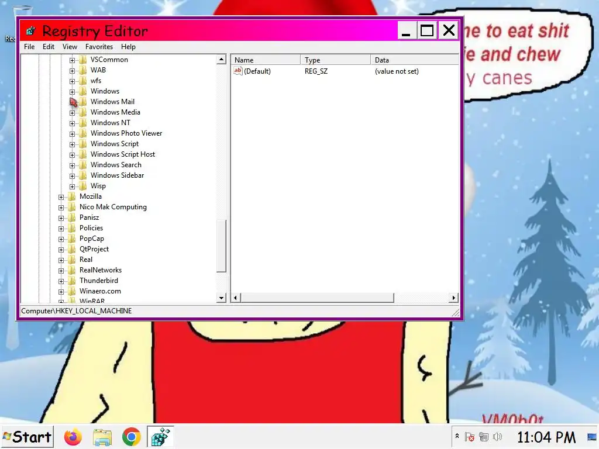Click the volume speaker tray icon
599x449 pixels.
click(x=497, y=437)
